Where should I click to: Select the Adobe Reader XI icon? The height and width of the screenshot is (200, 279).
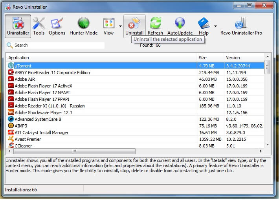pyautogui.click(x=11, y=105)
